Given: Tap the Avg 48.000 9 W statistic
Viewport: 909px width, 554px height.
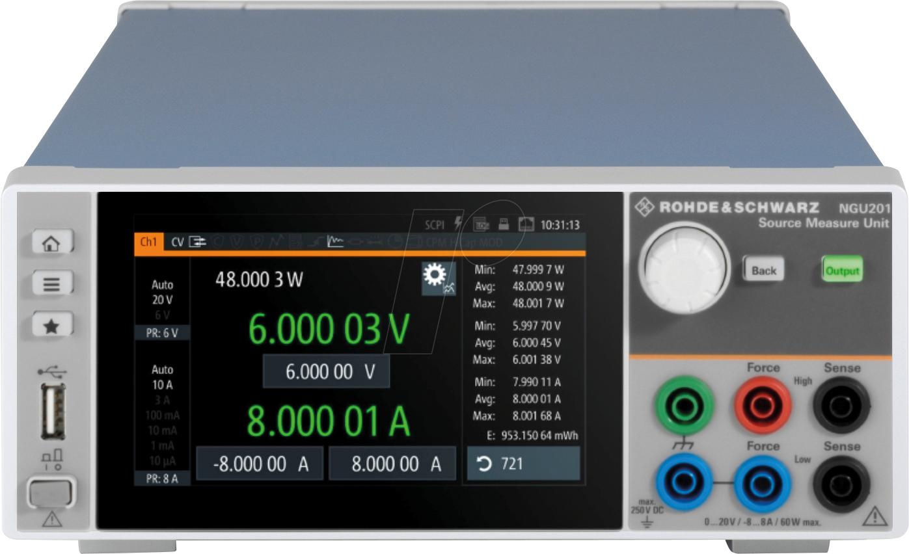Looking at the screenshot, I should [x=519, y=286].
